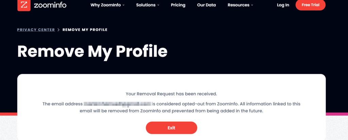
Task: Go to the Pricing page
Action: point(178,5)
